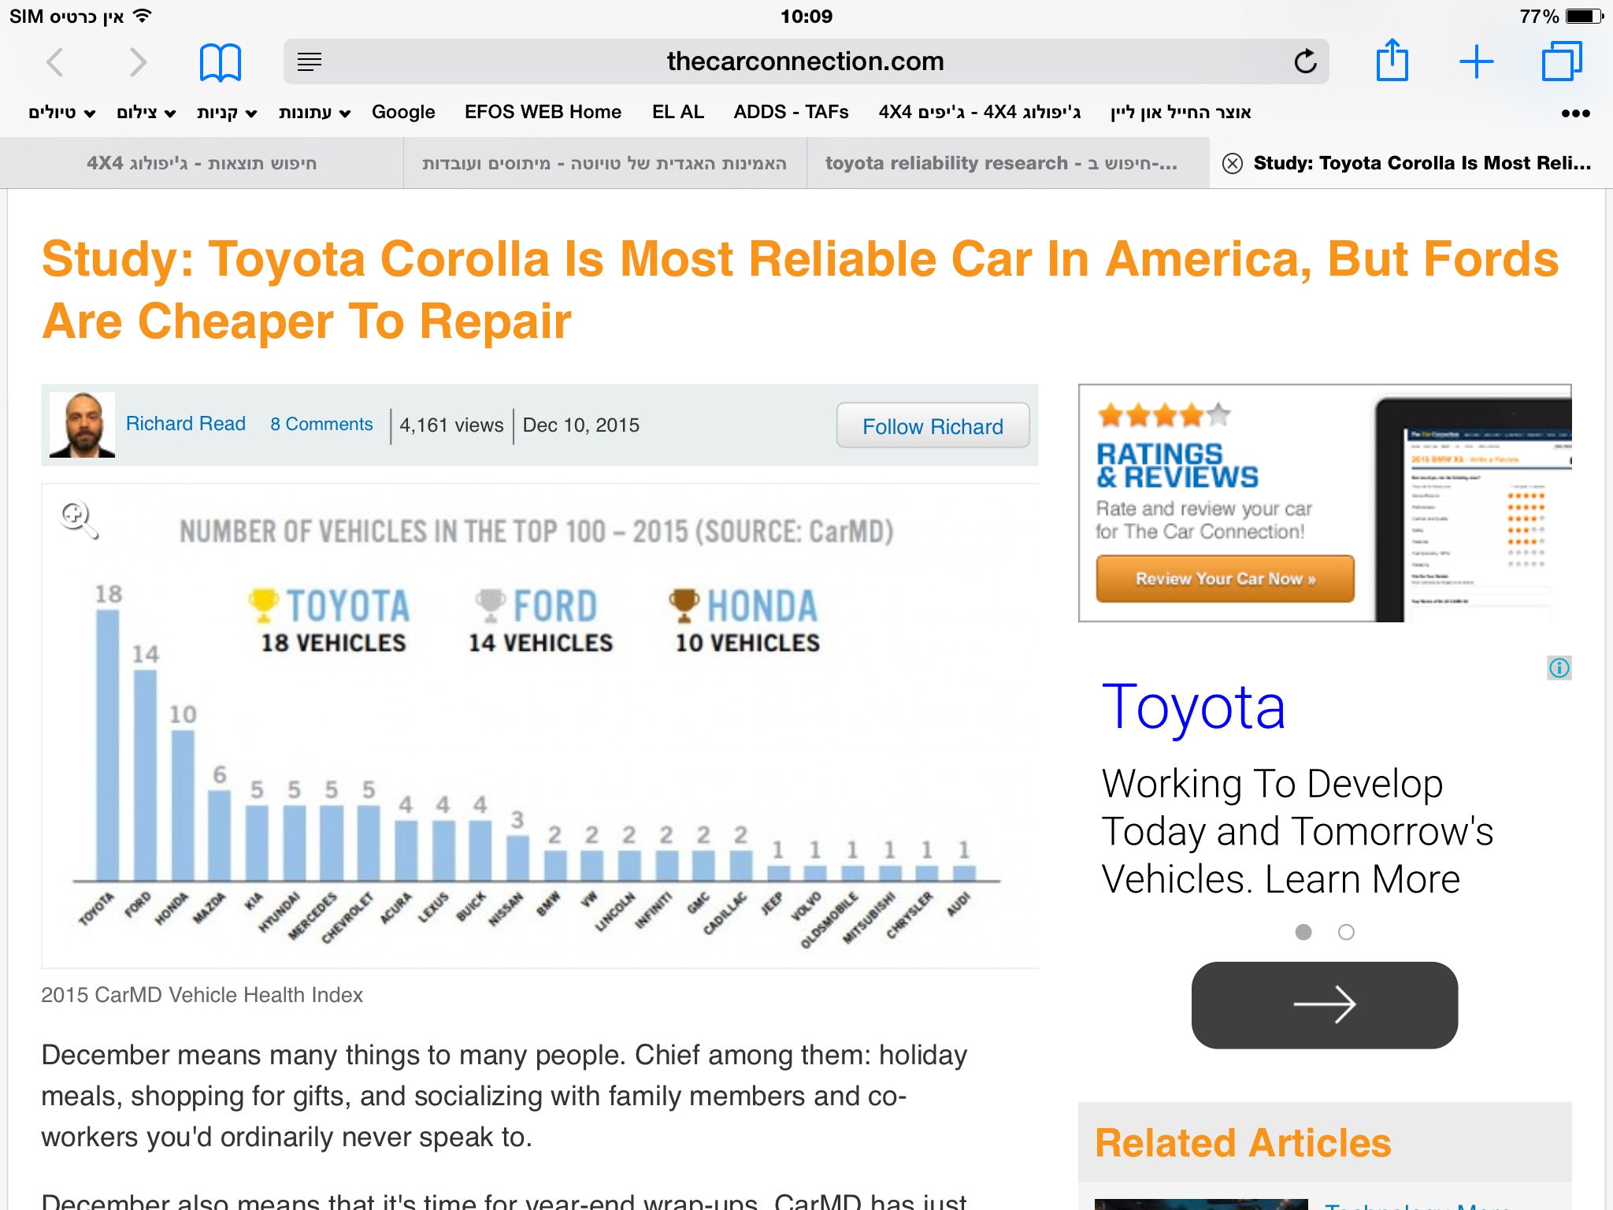Close the current Study Toyota Corolla tab
Image resolution: width=1613 pixels, height=1210 pixels.
(x=1232, y=163)
